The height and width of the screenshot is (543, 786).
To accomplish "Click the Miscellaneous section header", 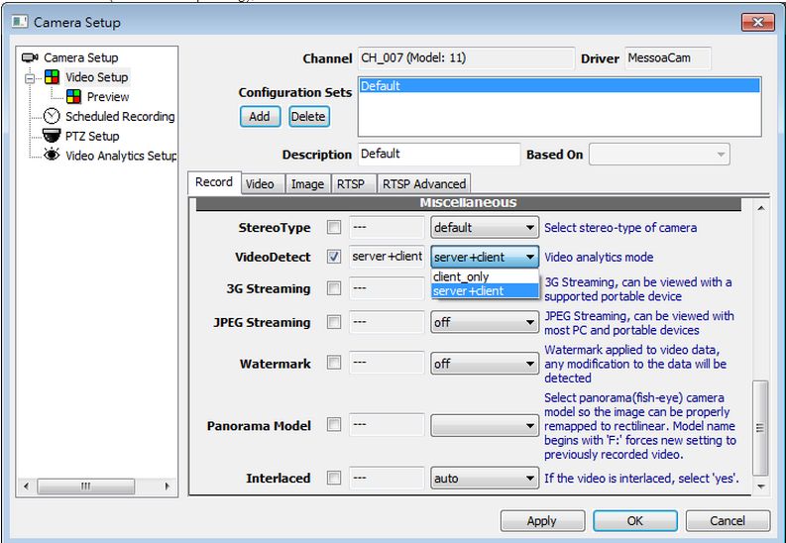I will tap(468, 203).
